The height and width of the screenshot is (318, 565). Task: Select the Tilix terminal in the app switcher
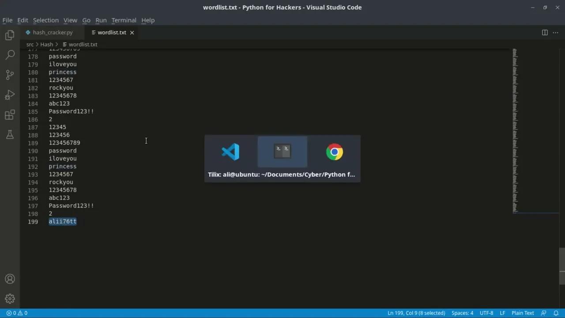[x=282, y=151]
